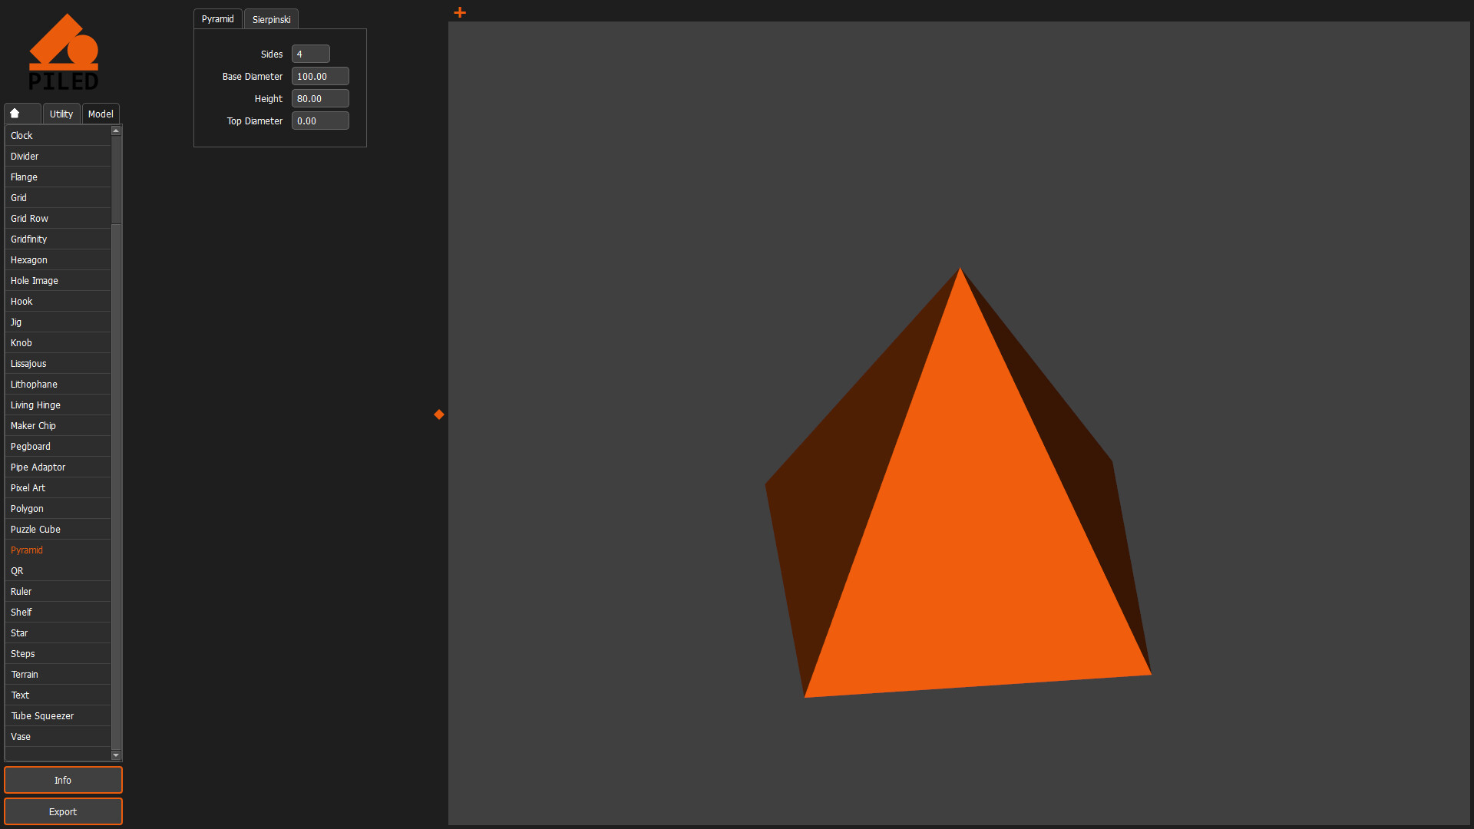This screenshot has width=1474, height=829.
Task: Switch to the Utility tab
Action: [x=61, y=114]
